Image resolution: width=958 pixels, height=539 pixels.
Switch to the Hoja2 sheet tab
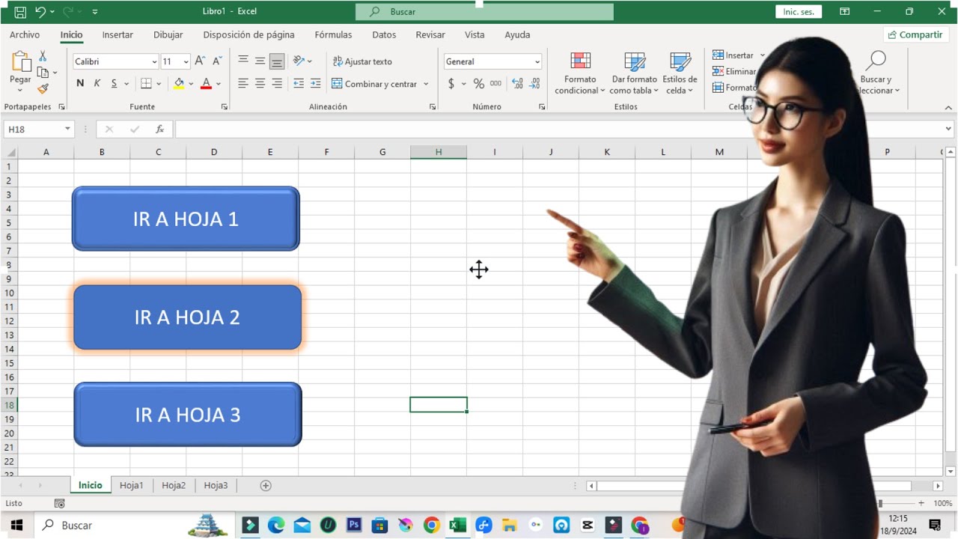tap(174, 486)
